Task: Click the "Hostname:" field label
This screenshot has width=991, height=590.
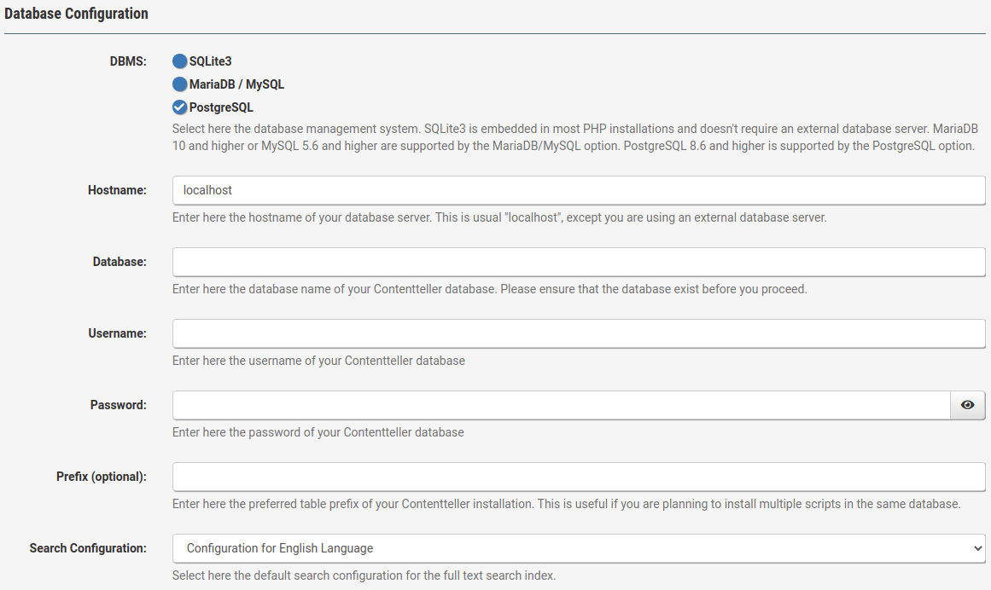Action: [x=117, y=190]
